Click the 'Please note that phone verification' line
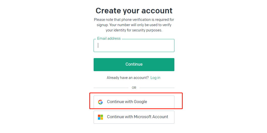 coord(134,20)
